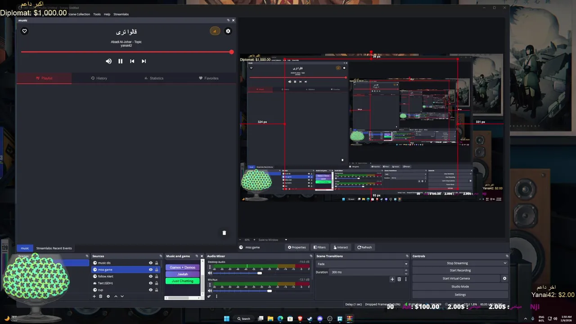Mute Mic/Aux speaker icon
The image size is (576, 324).
210,291
